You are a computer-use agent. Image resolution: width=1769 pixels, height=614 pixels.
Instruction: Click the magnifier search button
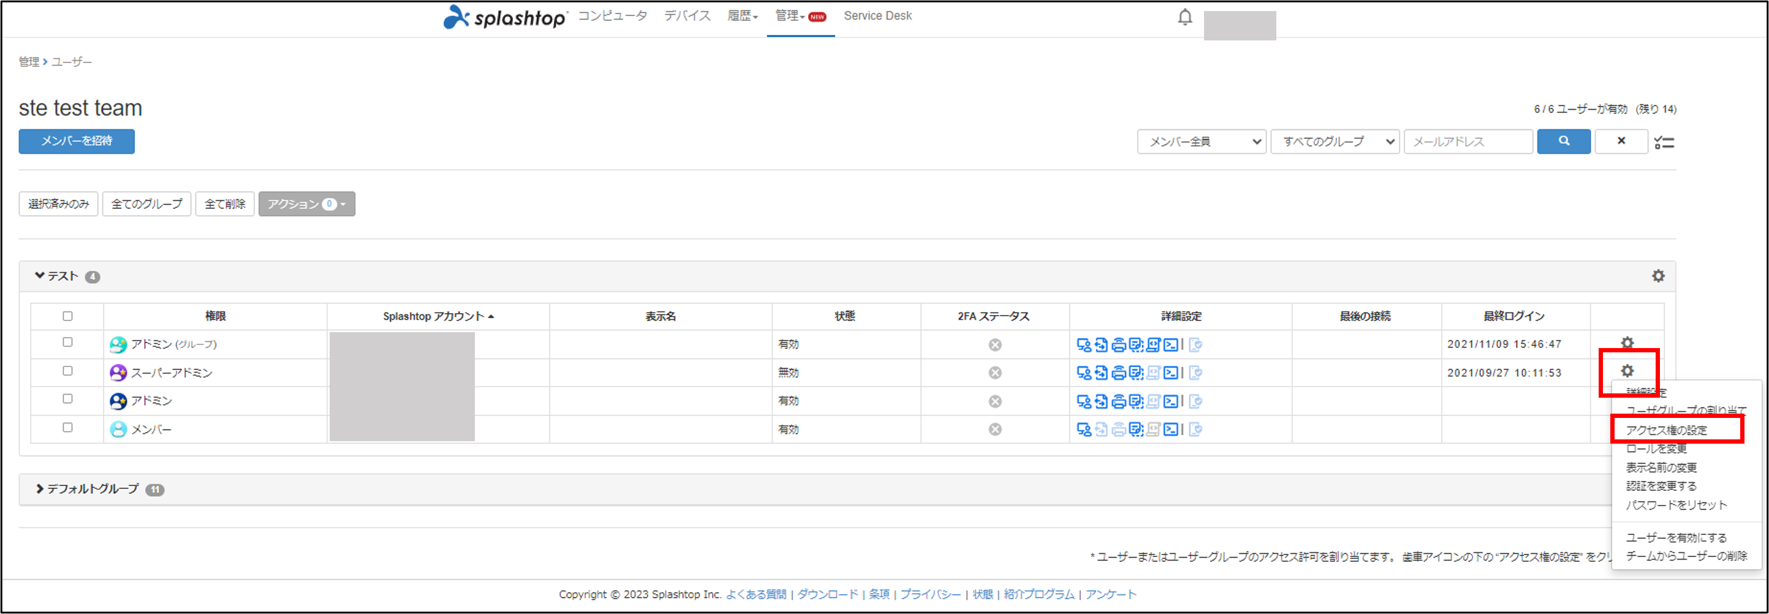[x=1564, y=142]
